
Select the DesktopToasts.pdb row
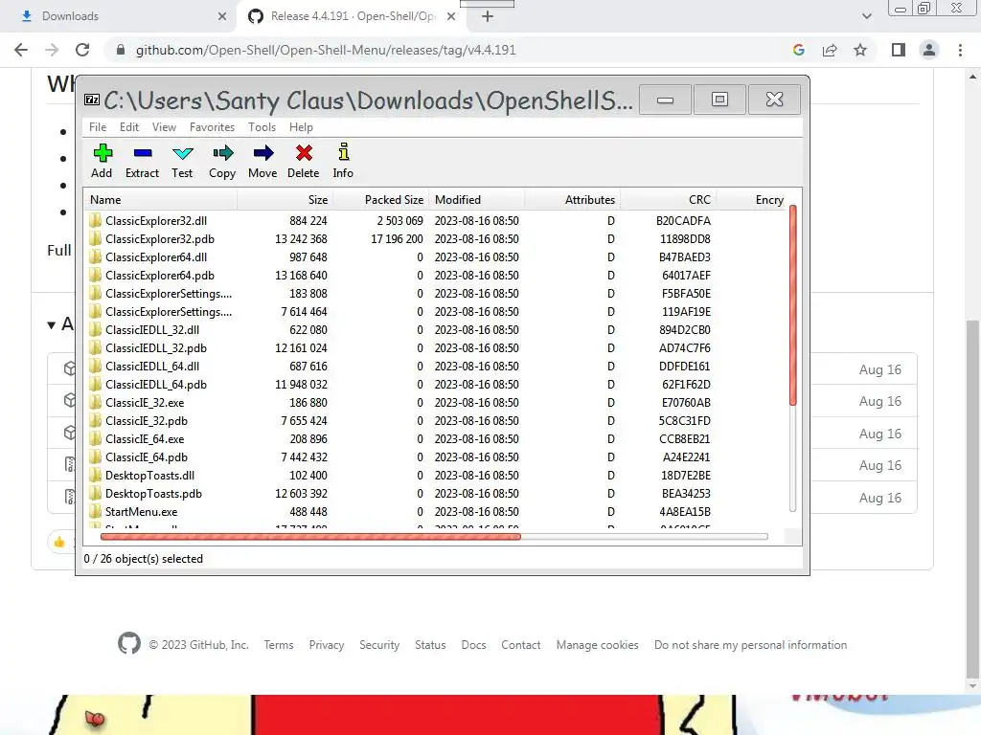pyautogui.click(x=436, y=493)
